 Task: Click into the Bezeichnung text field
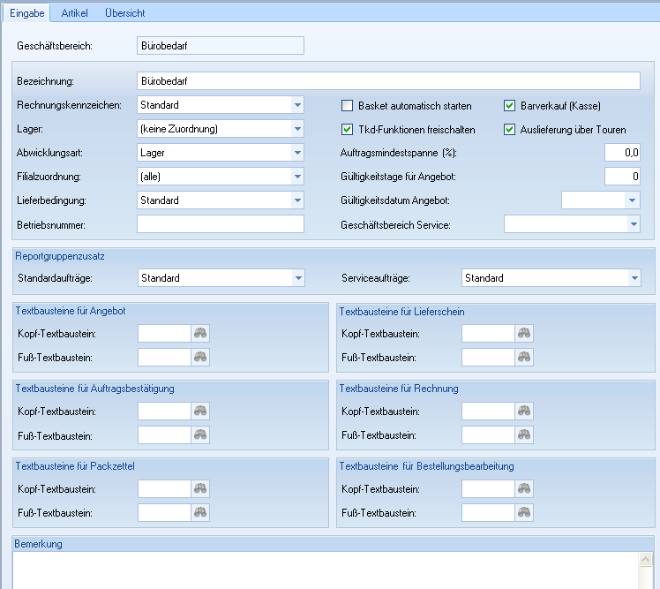point(388,81)
